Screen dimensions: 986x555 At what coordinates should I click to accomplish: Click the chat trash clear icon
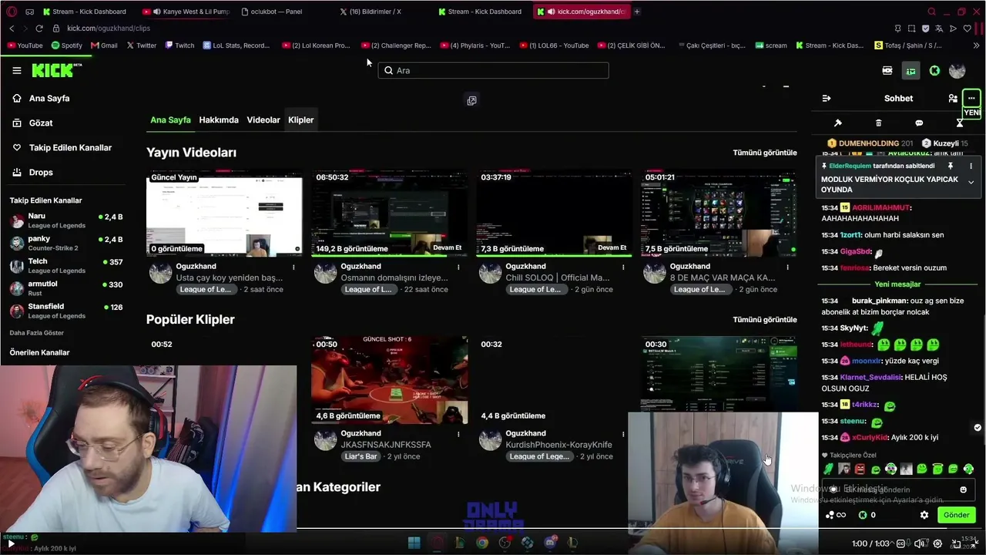point(879,123)
